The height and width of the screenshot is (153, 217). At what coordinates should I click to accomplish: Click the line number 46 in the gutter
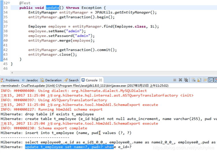[x=5, y=68]
